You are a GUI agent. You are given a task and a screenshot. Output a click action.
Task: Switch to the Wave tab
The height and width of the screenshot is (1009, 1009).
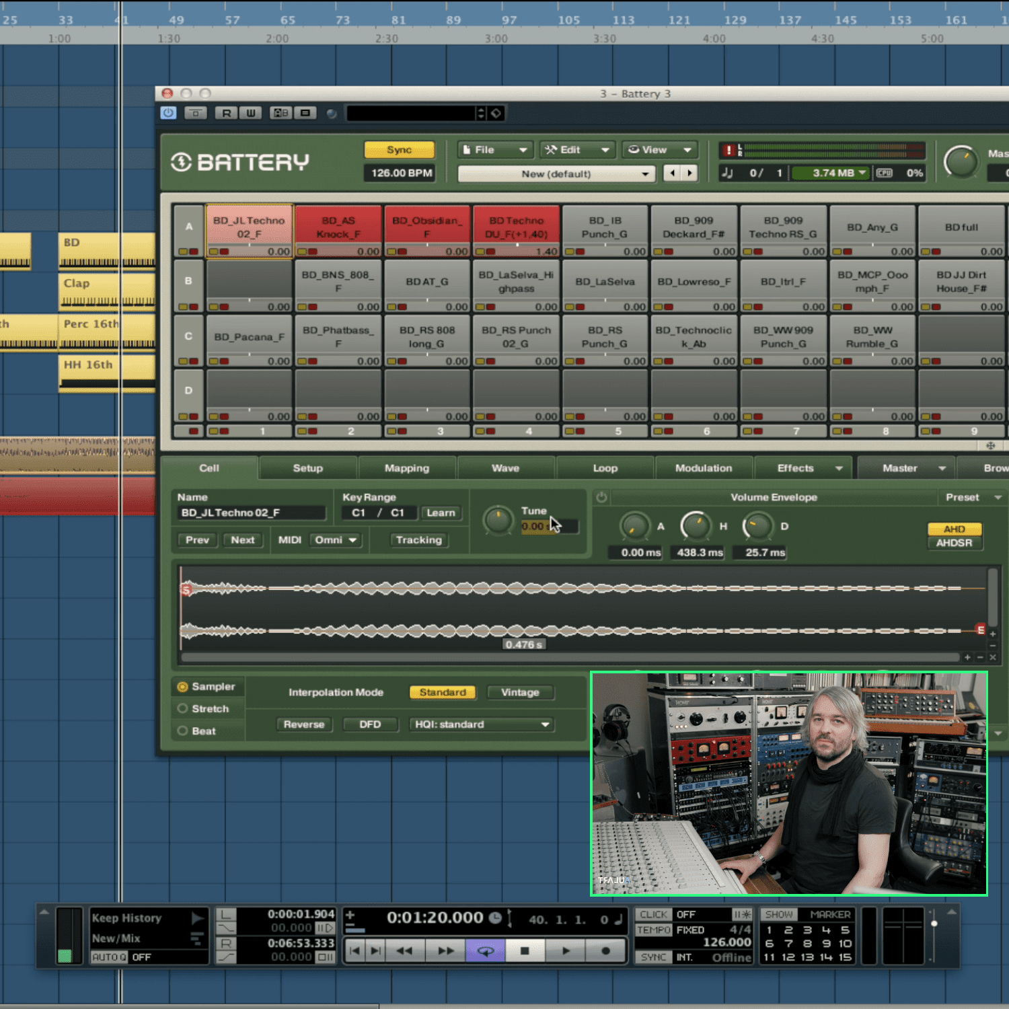pyautogui.click(x=505, y=468)
